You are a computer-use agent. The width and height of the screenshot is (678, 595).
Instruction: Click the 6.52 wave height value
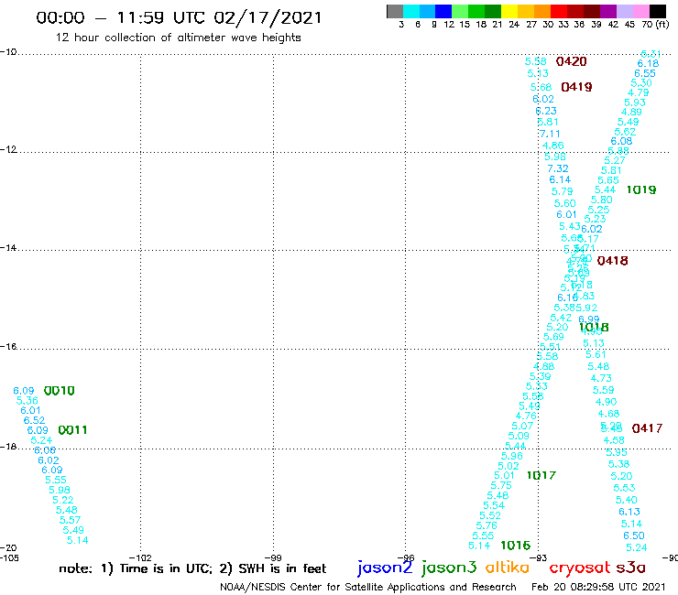click(x=34, y=420)
